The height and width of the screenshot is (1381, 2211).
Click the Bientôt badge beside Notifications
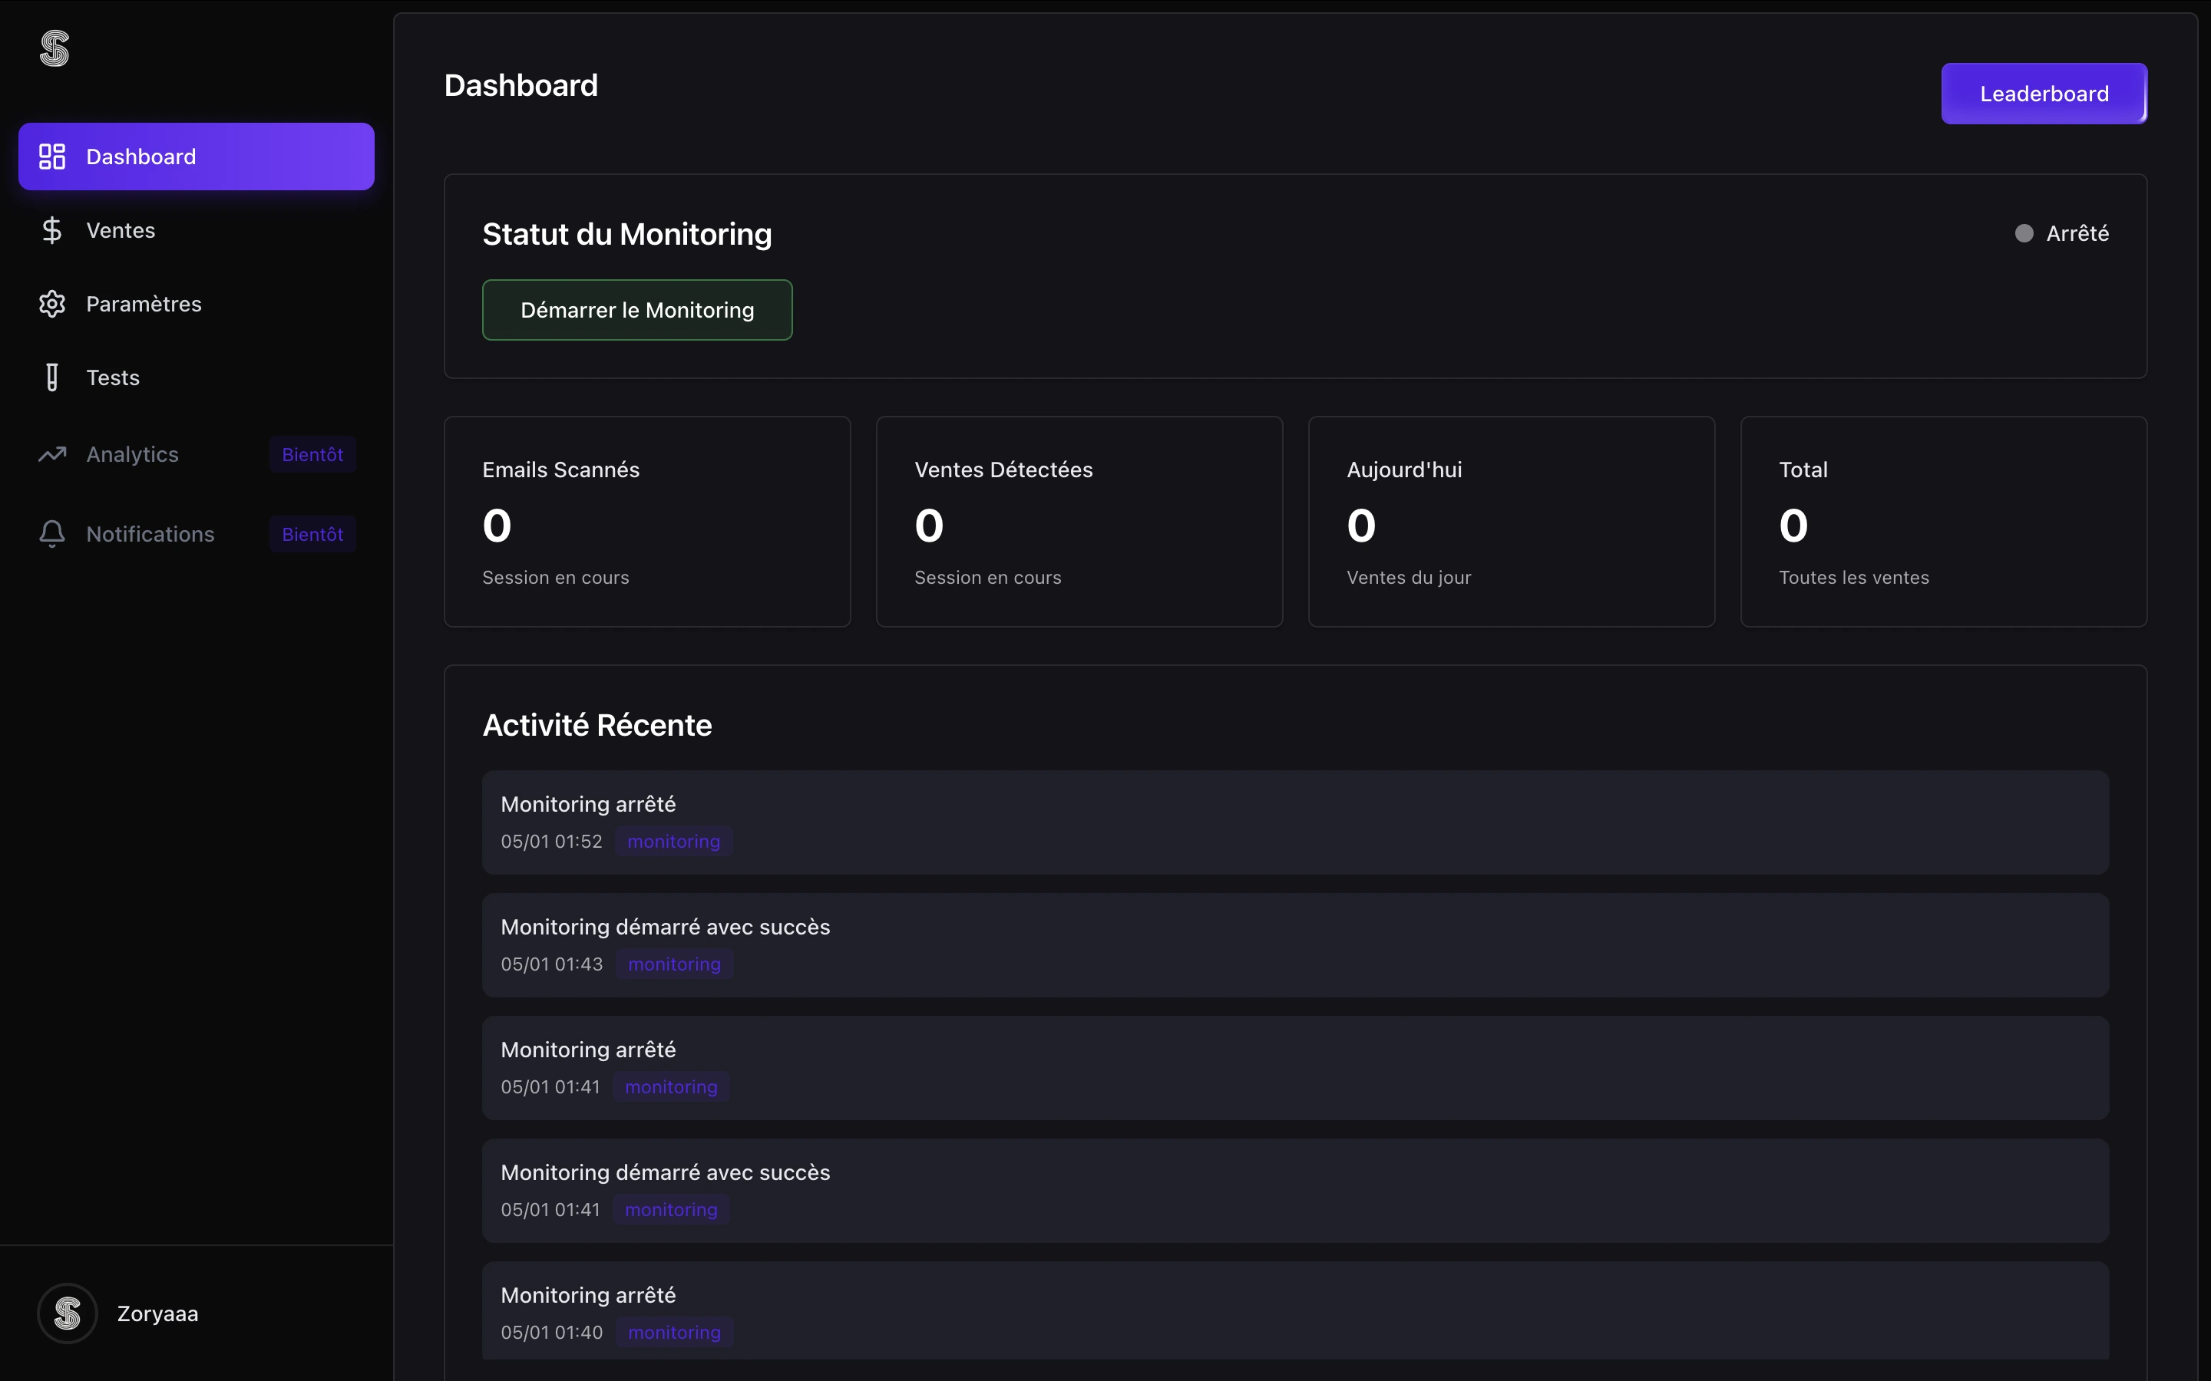click(312, 534)
